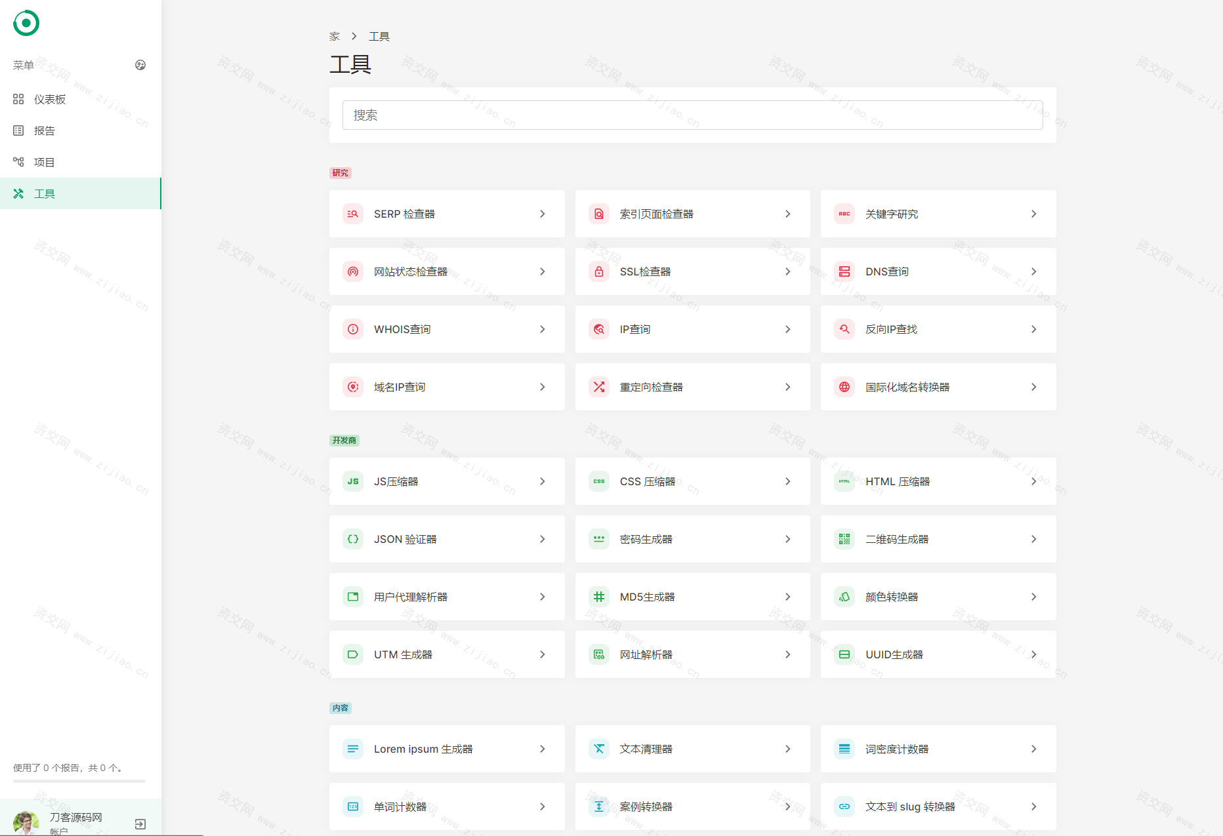Expand the 用户代理解析器 chevron arrow
Viewport: 1223px width, 836px height.
[x=542, y=597]
